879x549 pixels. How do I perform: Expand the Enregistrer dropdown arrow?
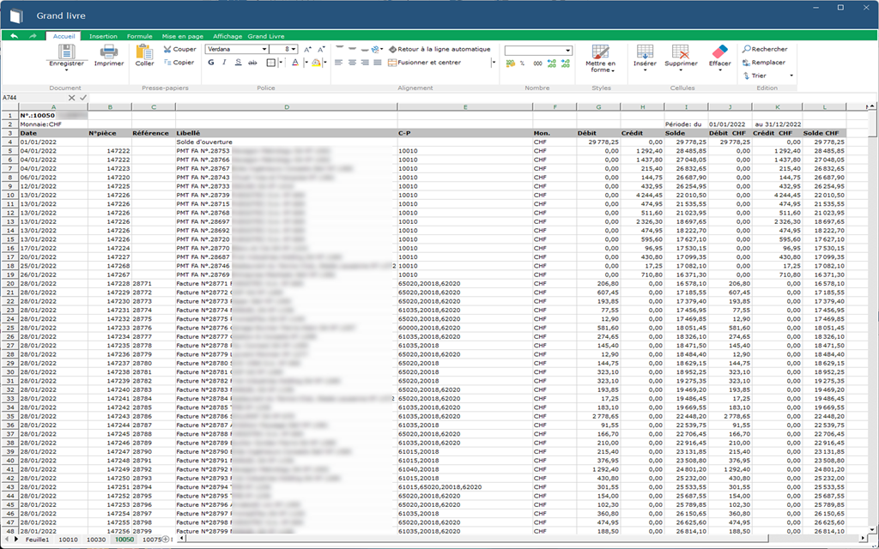tap(66, 70)
